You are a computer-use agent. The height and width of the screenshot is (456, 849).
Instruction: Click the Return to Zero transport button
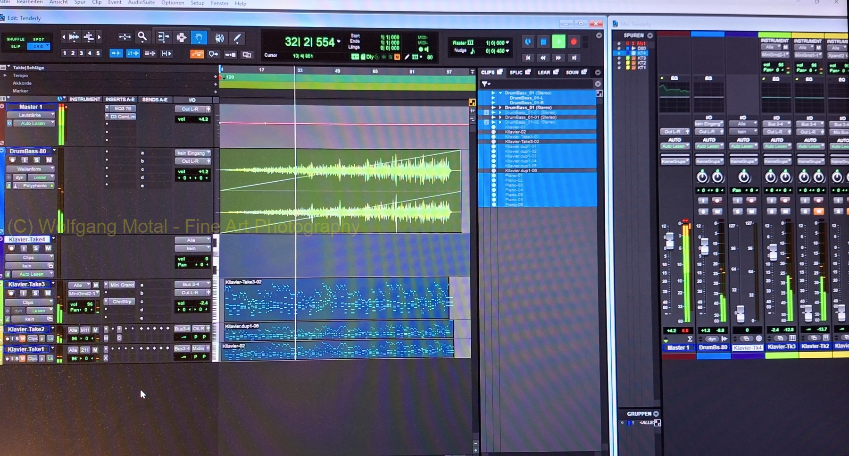point(528,58)
